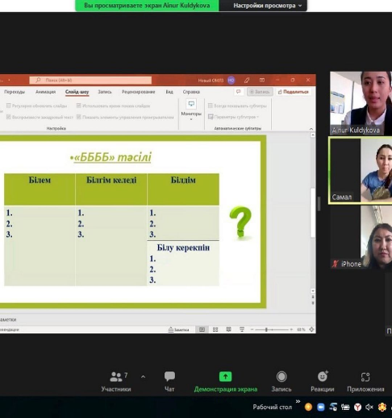This screenshot has height=418, width=392.
Task: Toggle always show subtitles checkbox
Action: pyautogui.click(x=211, y=106)
